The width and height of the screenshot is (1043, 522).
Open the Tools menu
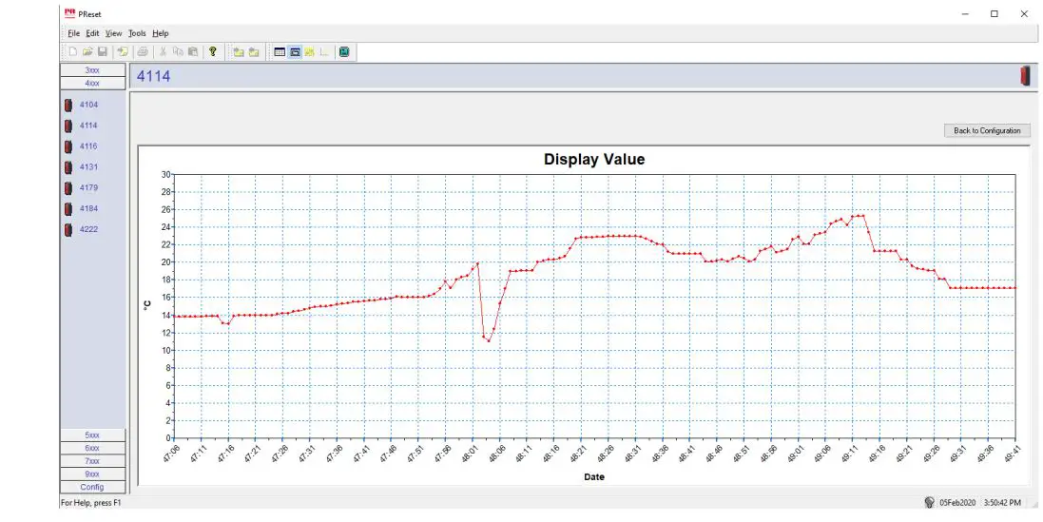pos(137,33)
